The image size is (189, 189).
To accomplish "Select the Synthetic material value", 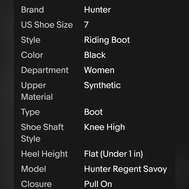I will coord(102,85).
